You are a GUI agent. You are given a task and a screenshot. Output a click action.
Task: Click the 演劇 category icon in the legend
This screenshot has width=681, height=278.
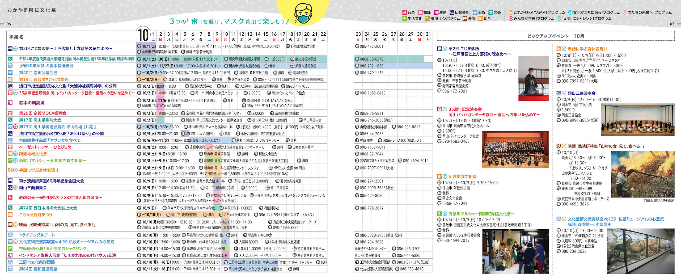436,12
